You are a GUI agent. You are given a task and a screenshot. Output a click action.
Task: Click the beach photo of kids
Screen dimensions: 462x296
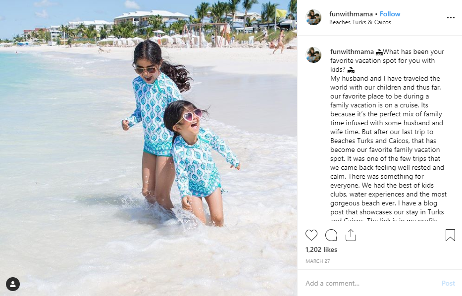click(149, 148)
